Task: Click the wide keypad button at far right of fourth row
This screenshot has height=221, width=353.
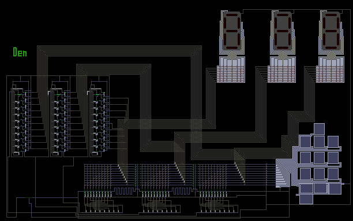Action: click(335, 189)
